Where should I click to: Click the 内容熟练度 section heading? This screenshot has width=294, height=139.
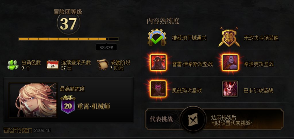point(163,21)
